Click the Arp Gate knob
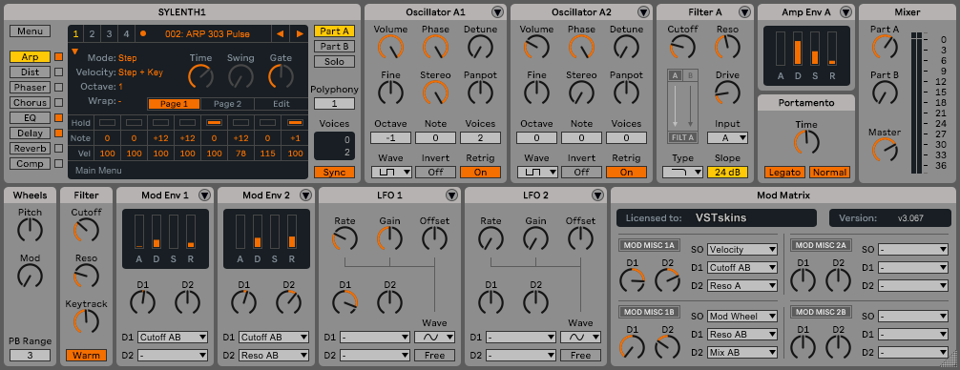The width and height of the screenshot is (960, 370). [x=281, y=76]
